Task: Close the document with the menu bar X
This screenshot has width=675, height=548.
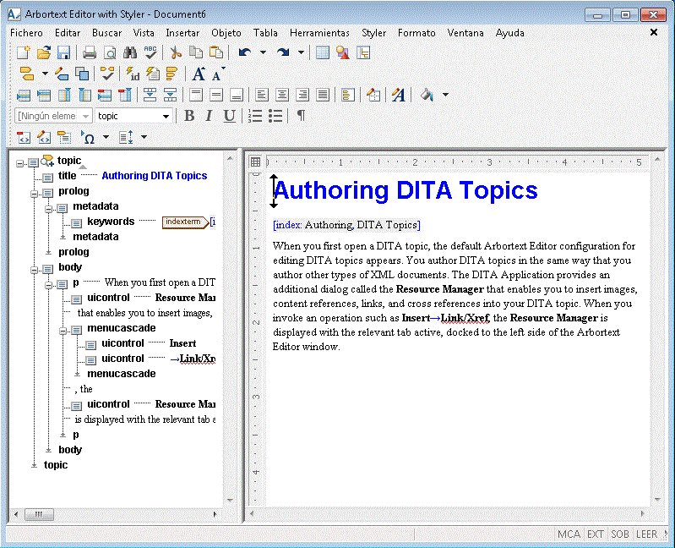Action: click(x=654, y=32)
